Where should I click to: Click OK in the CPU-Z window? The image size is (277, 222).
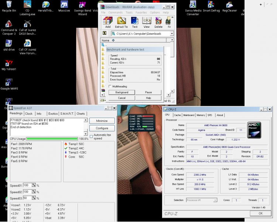click(x=261, y=213)
